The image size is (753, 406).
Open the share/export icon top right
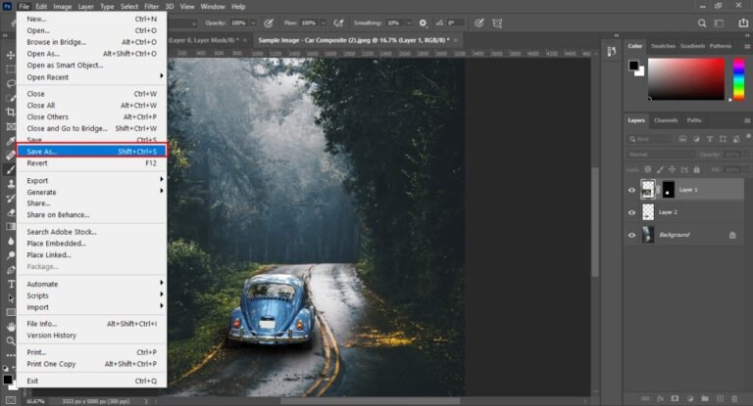click(743, 23)
